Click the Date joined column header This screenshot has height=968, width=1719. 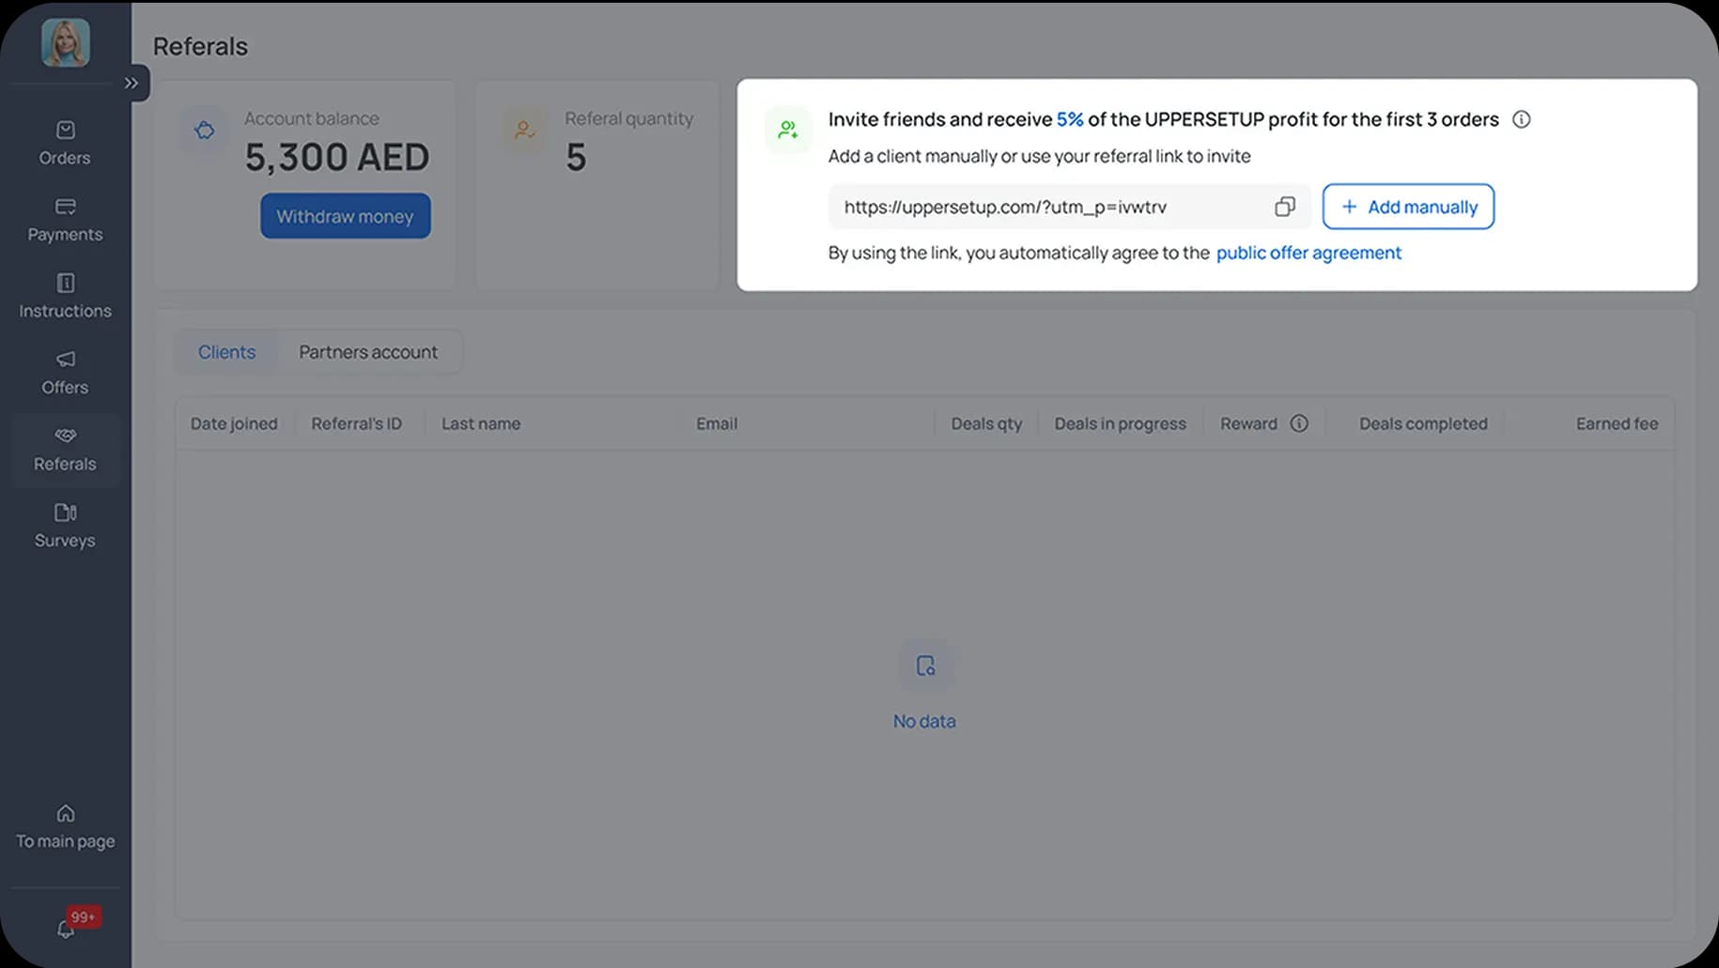click(234, 423)
